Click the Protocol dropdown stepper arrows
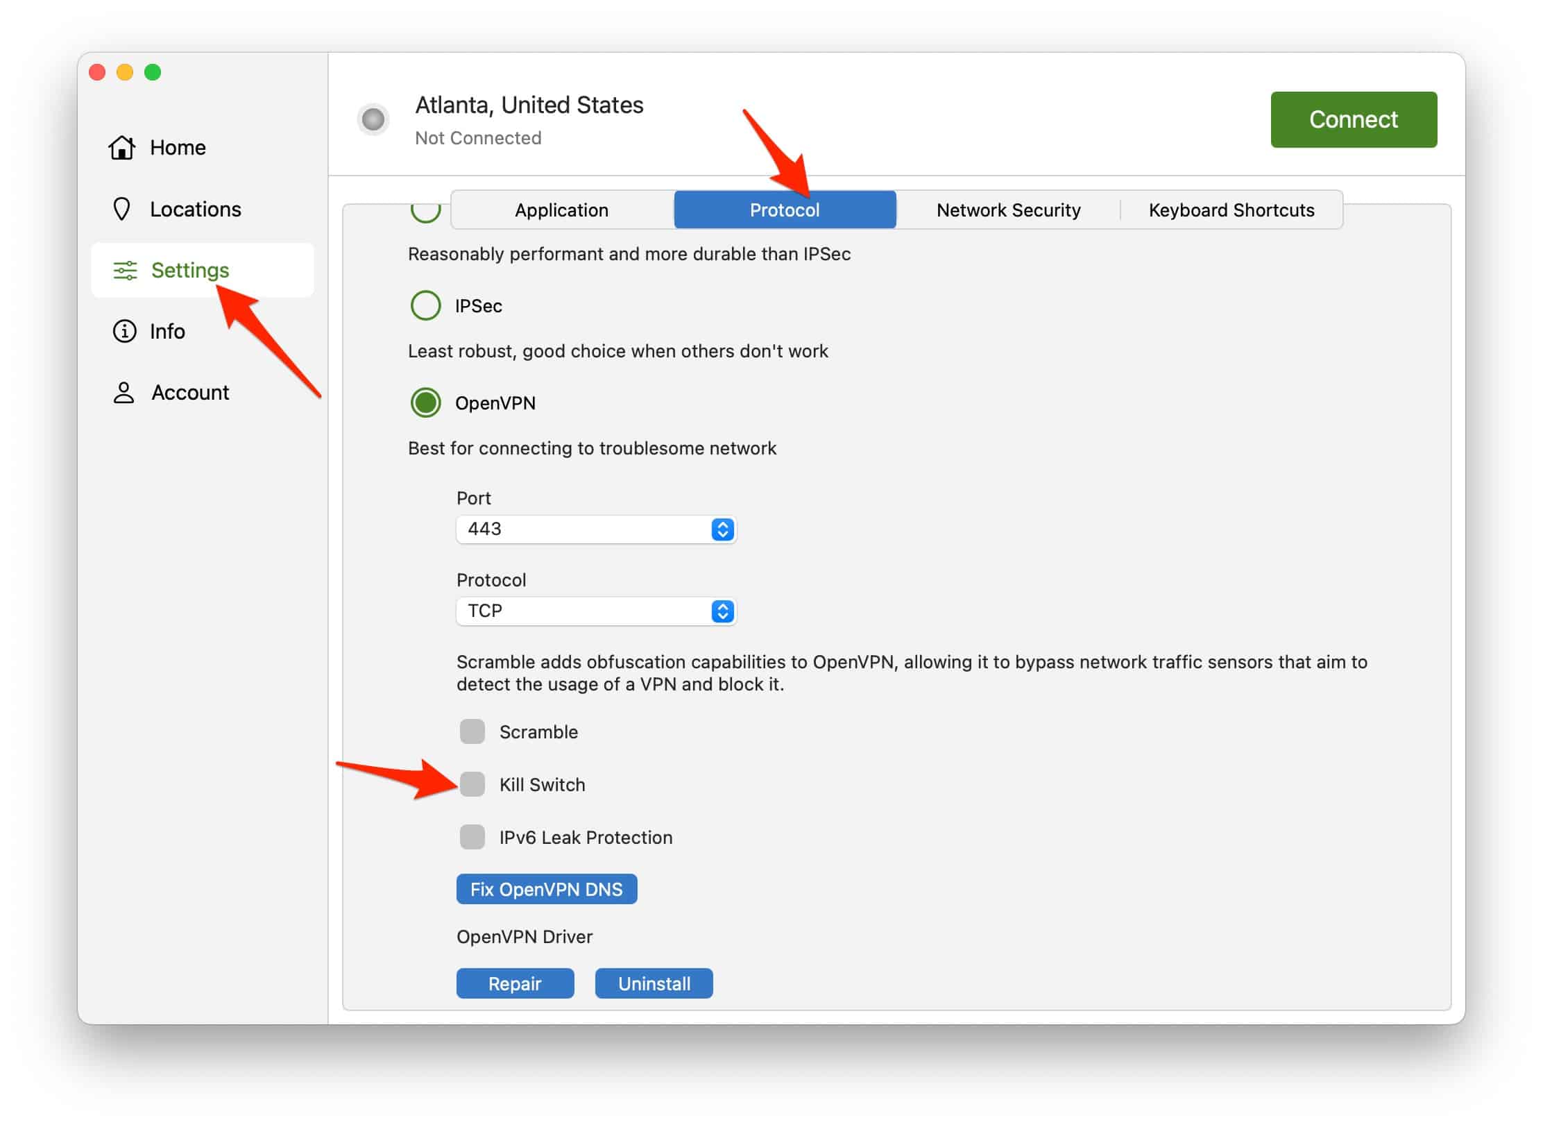 pos(722,611)
